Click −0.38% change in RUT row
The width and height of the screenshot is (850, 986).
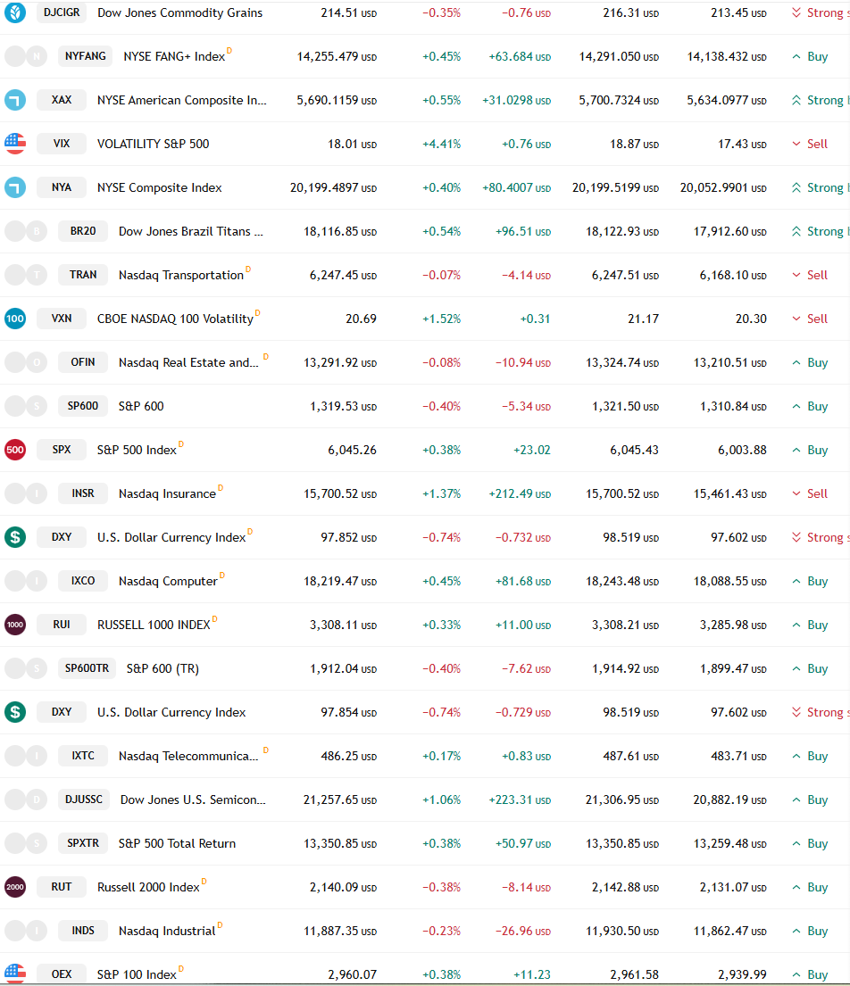[x=441, y=887]
